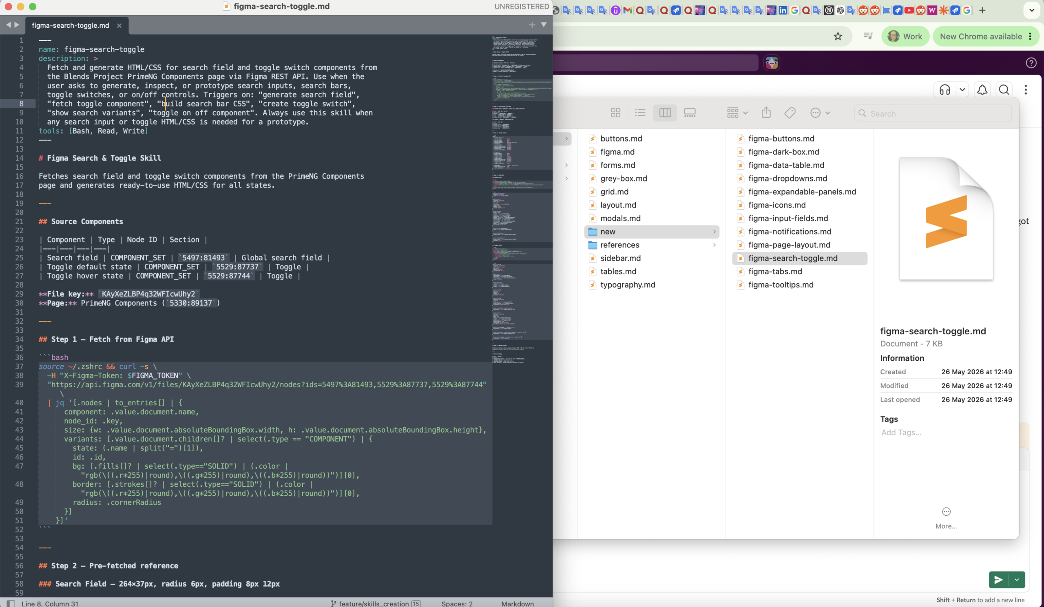
Task: Select the figma-search-toggle.md editor tab
Action: click(71, 25)
